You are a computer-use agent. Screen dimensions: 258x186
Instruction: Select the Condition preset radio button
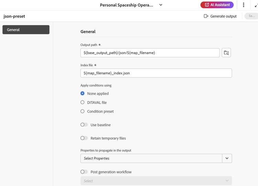coord(83,111)
